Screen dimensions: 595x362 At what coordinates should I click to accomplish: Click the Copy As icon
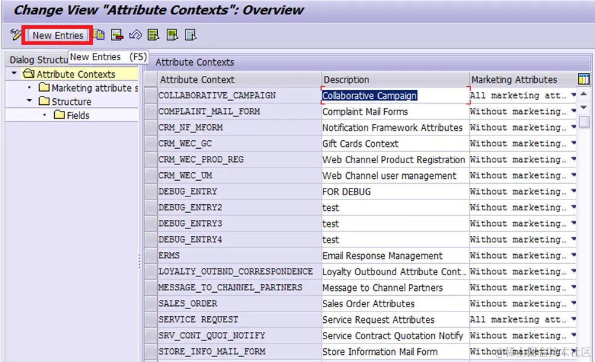pos(99,35)
